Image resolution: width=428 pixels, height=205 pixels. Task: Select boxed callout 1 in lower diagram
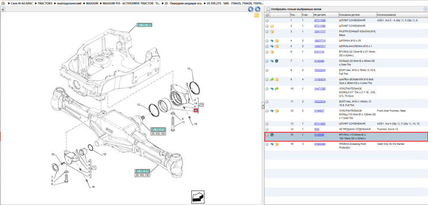[x=94, y=168]
